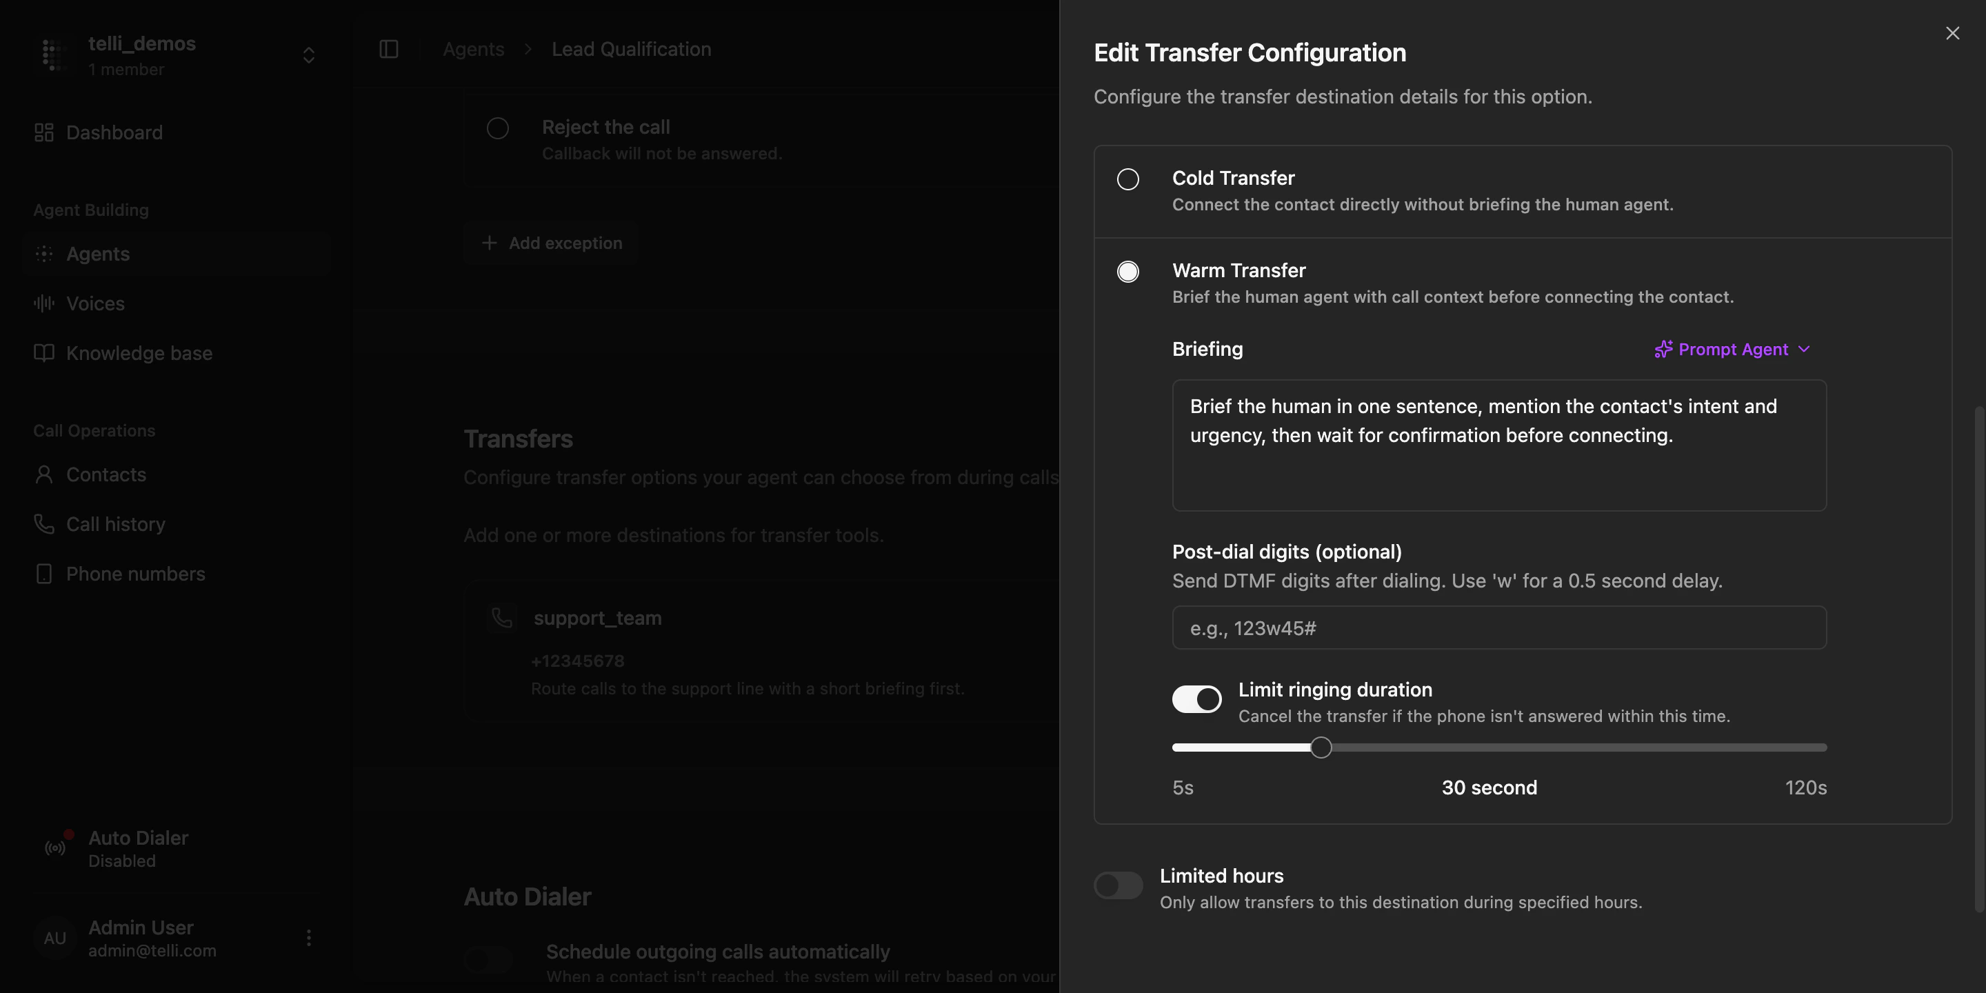
Task: Click the Auto Dialer status icon
Action: [54, 848]
